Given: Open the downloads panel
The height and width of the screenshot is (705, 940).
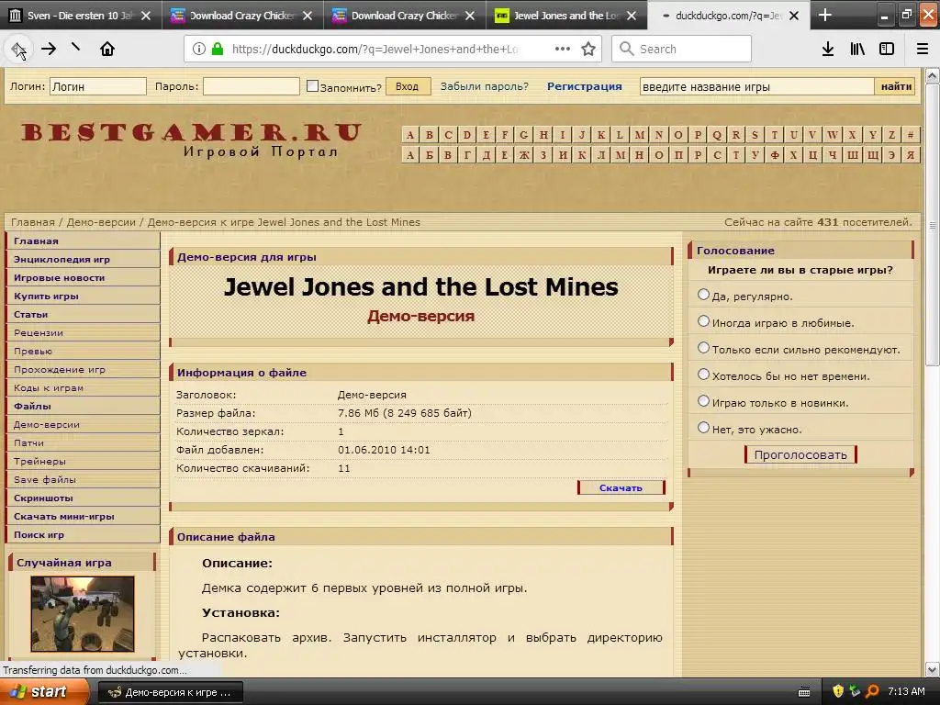Looking at the screenshot, I should click(828, 50).
